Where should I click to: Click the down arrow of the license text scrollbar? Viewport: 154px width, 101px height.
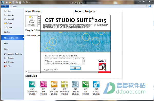[x=84, y=63]
